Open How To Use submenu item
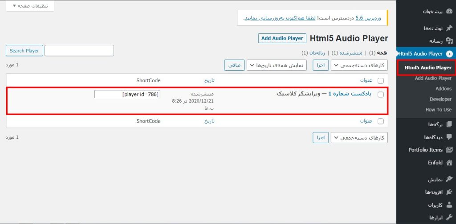456x224 pixels. (438, 110)
